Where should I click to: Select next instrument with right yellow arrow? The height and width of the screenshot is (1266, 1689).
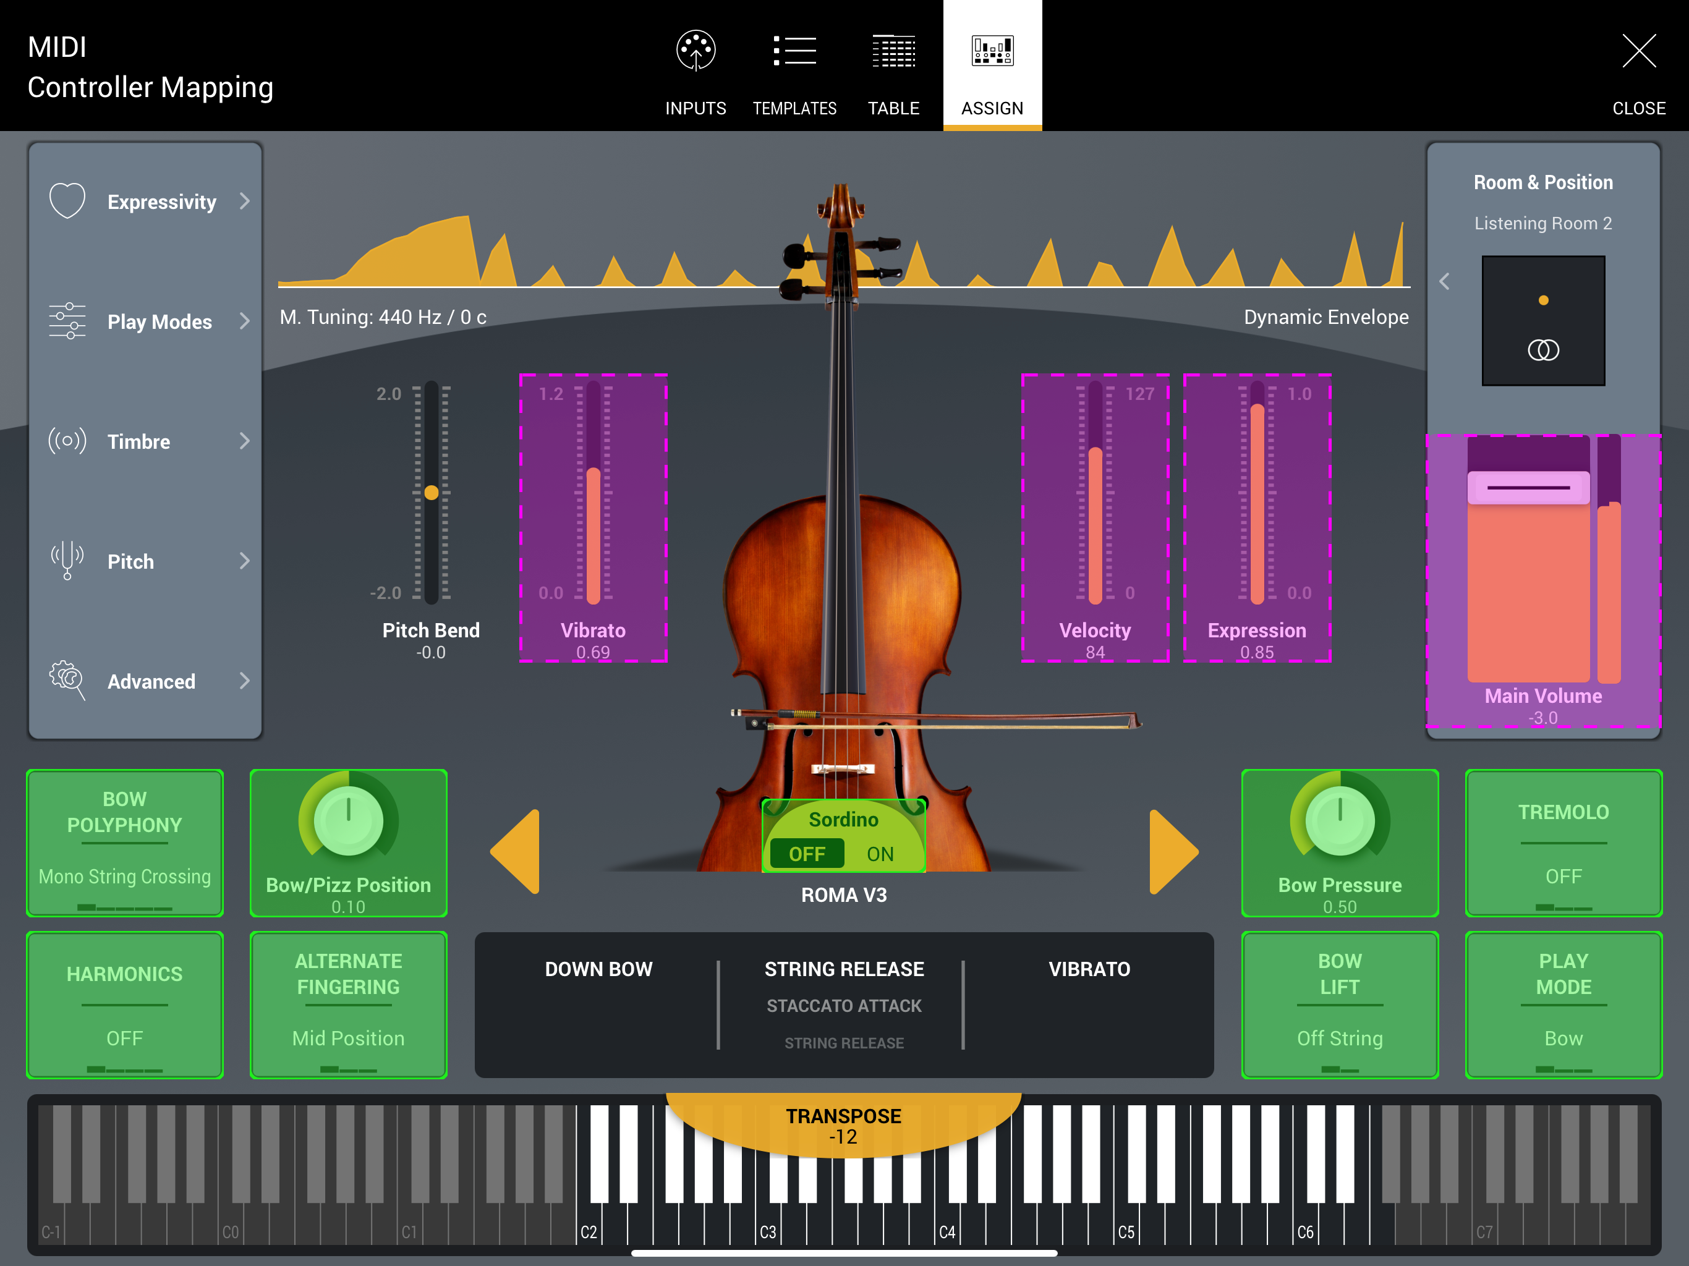point(1173,851)
